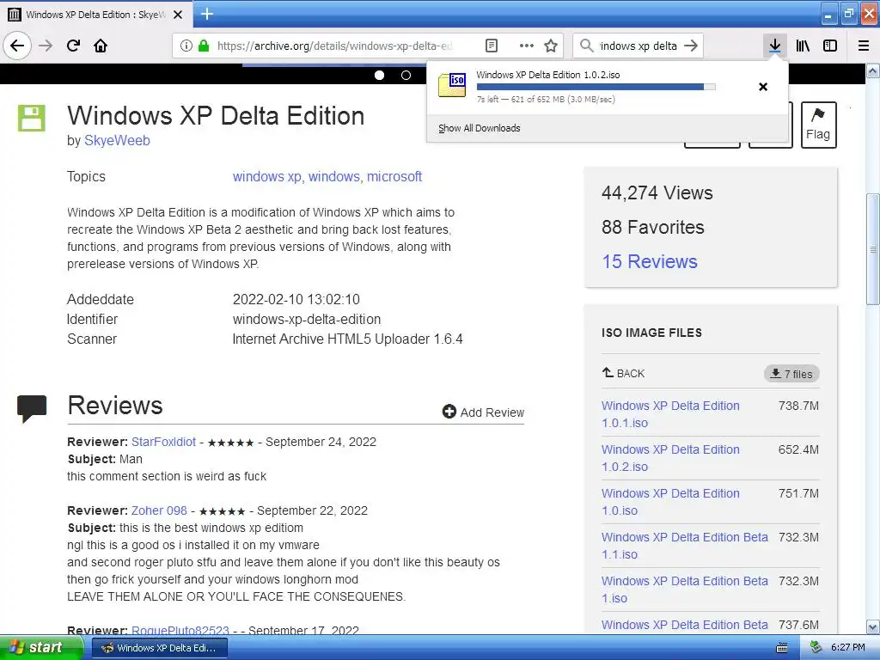Viewport: 880px width, 660px height.
Task: Open the windows xp topic link
Action: click(267, 176)
